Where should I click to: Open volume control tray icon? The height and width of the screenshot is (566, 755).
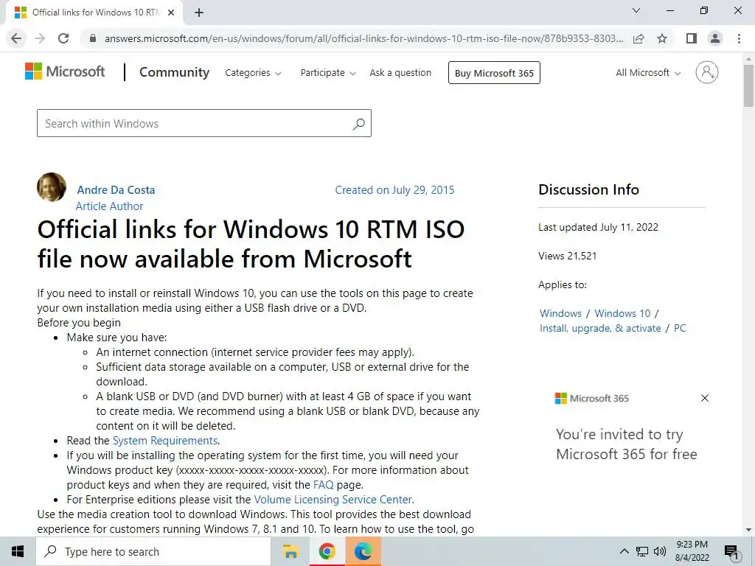660,551
